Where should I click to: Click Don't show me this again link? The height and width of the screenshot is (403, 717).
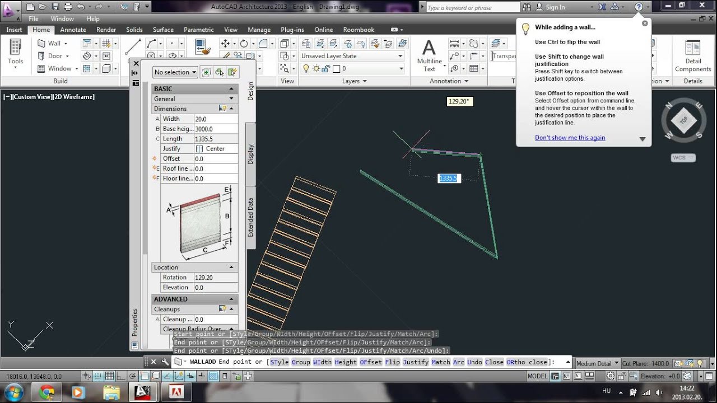point(570,138)
